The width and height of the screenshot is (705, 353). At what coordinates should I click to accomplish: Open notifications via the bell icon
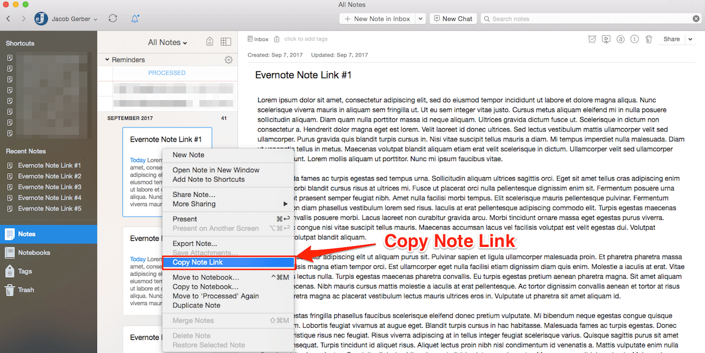(x=135, y=19)
